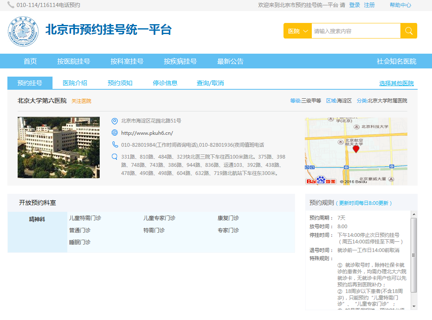Click scroll-up arrow in 预约规则 panel

[x=414, y=214]
